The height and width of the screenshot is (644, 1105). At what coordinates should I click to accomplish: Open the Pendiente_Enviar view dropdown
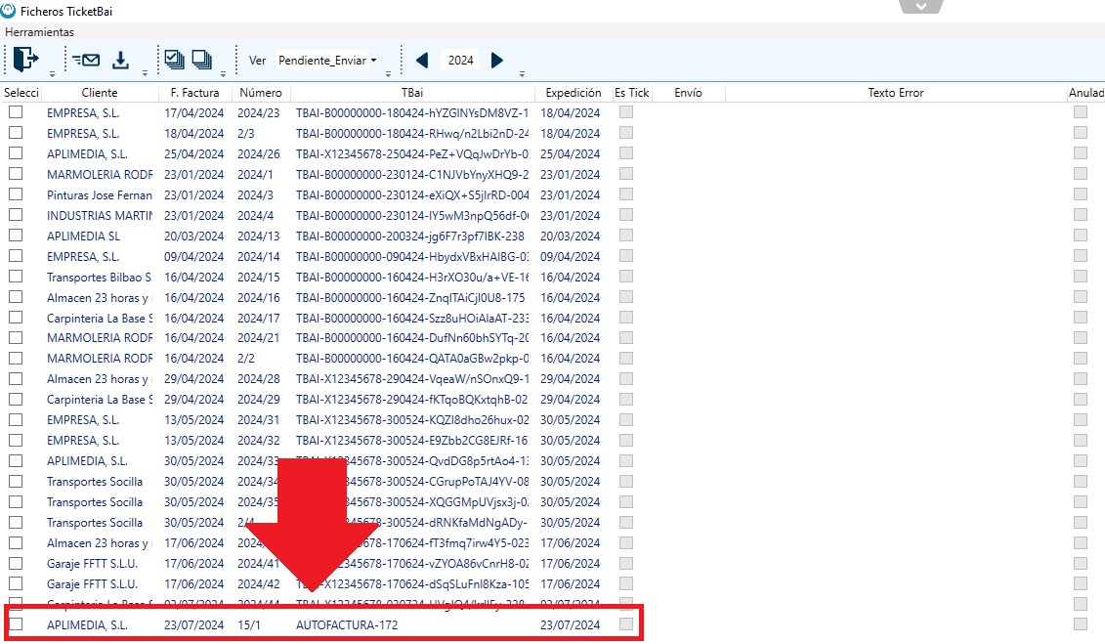tap(327, 61)
